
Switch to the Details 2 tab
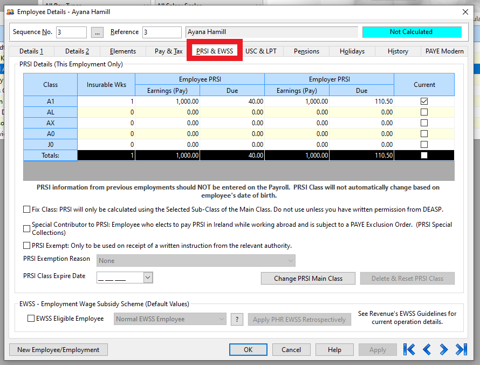click(x=77, y=51)
